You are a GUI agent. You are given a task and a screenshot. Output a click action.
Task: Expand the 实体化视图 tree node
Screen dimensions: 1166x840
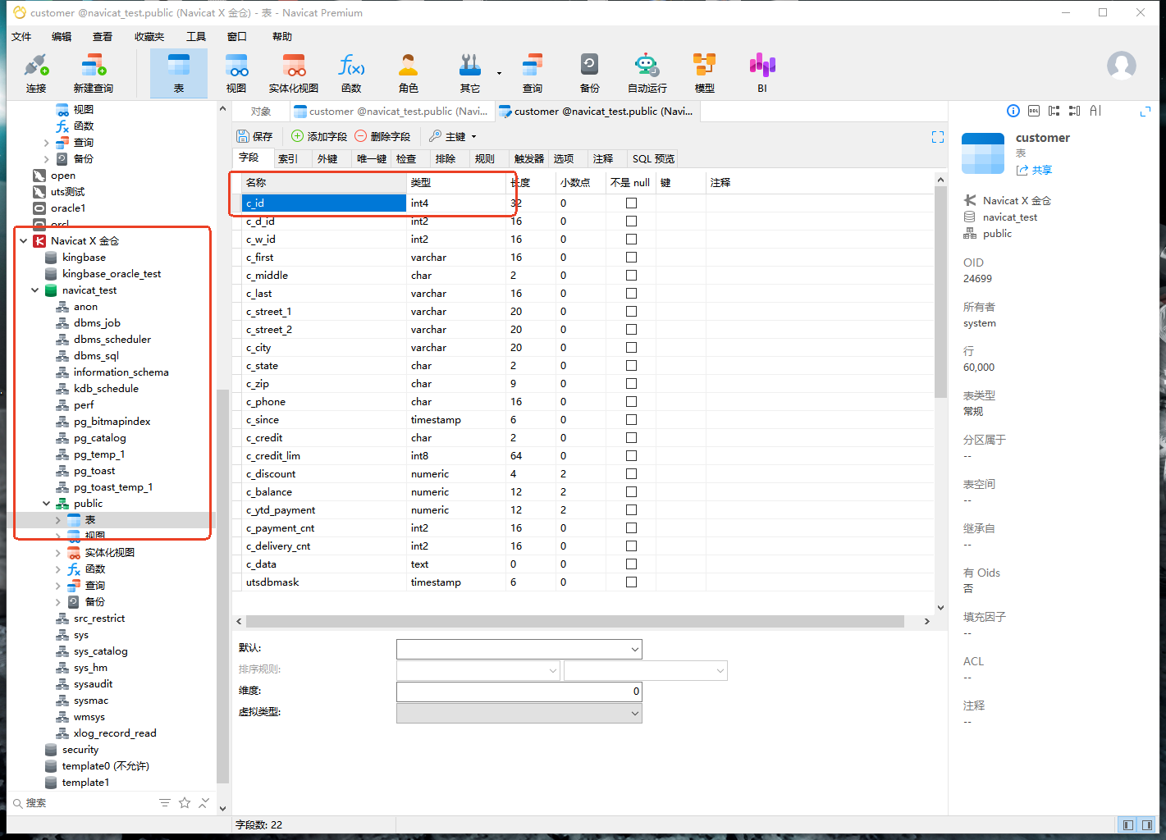click(x=58, y=552)
